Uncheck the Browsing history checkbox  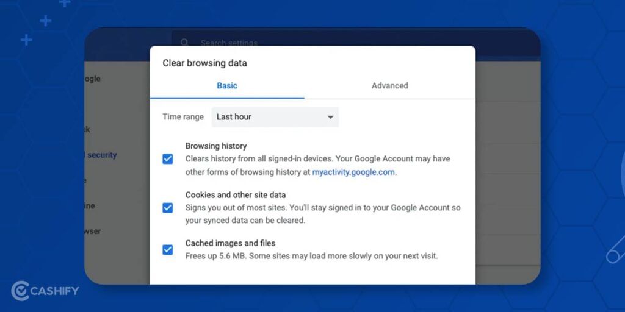pyautogui.click(x=167, y=159)
